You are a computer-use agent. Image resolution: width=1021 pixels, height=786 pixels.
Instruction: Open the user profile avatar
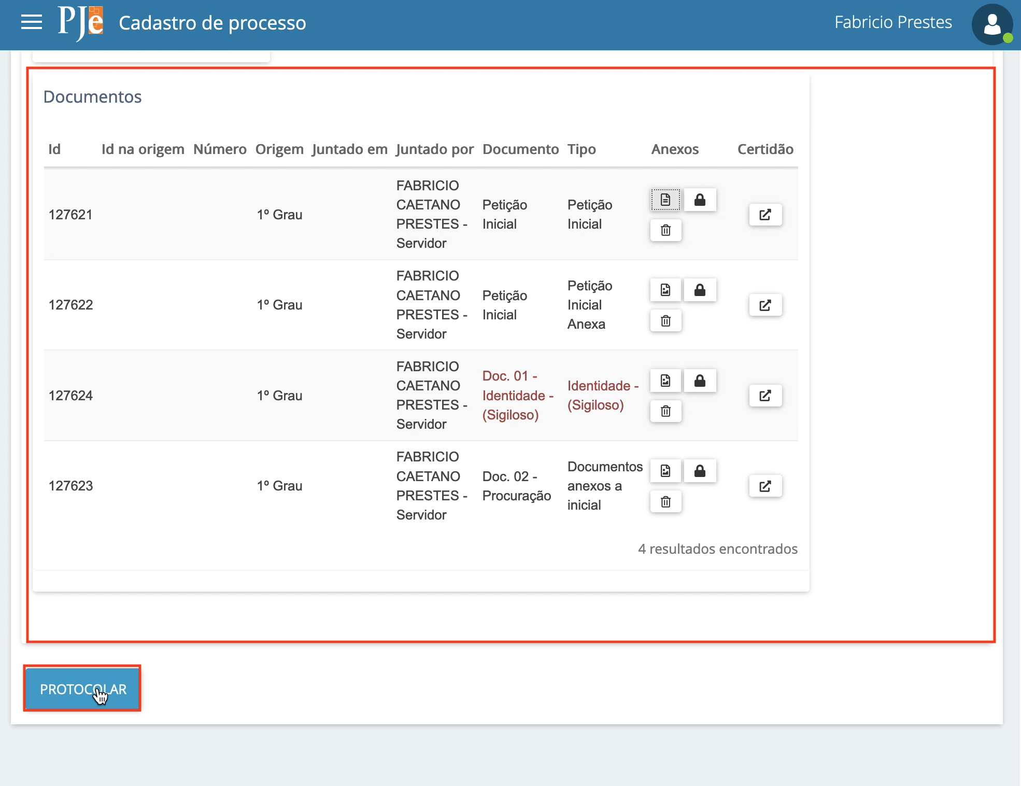(992, 24)
